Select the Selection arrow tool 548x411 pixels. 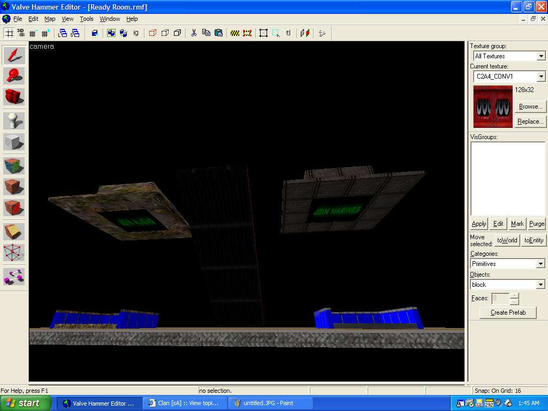point(14,55)
